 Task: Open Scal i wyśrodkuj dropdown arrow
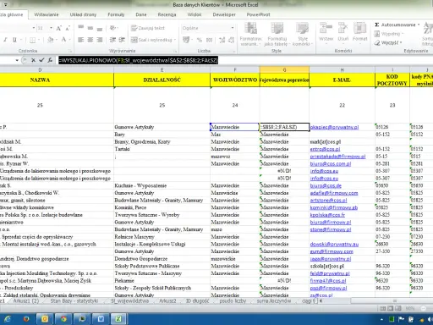pos(175,40)
